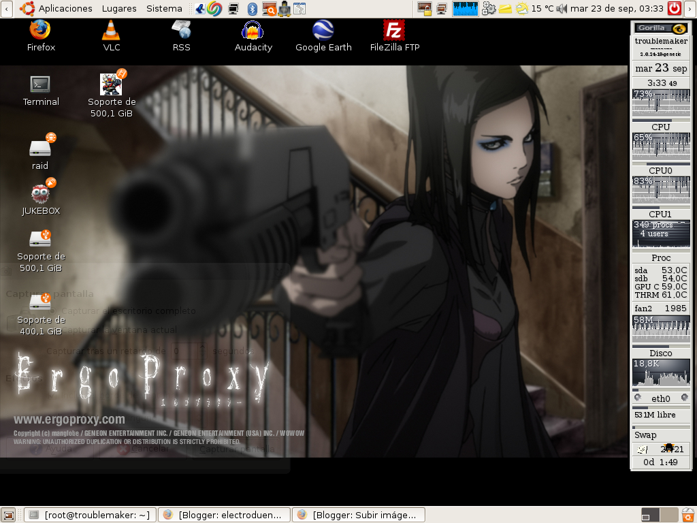The width and height of the screenshot is (697, 523).
Task: Click the Disco chart showing 58M
Action: click(661, 328)
